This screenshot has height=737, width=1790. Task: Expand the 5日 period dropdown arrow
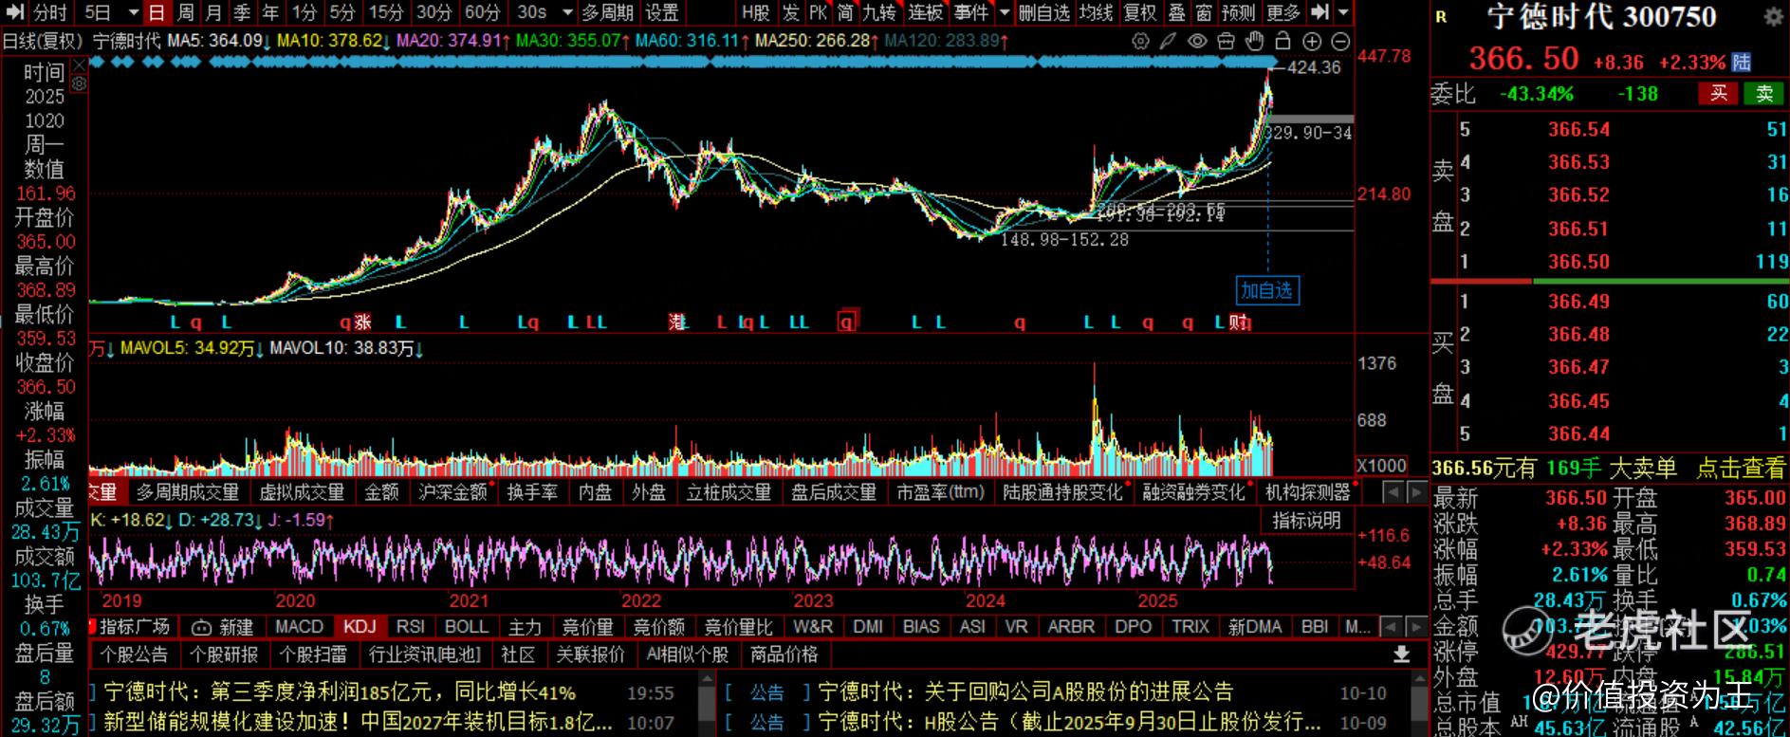[133, 13]
